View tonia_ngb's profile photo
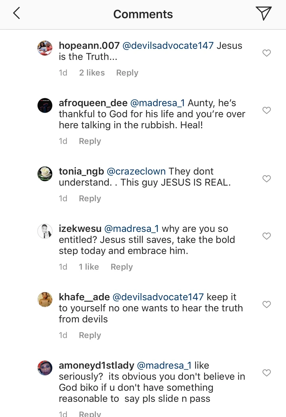The width and height of the screenshot is (286, 417). click(x=45, y=174)
